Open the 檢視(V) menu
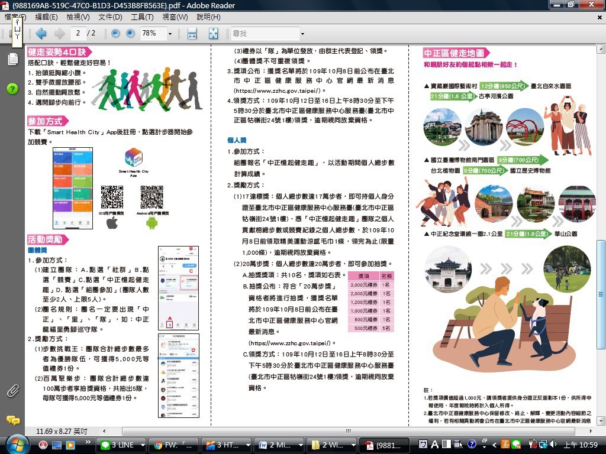606x454 pixels. (78, 17)
